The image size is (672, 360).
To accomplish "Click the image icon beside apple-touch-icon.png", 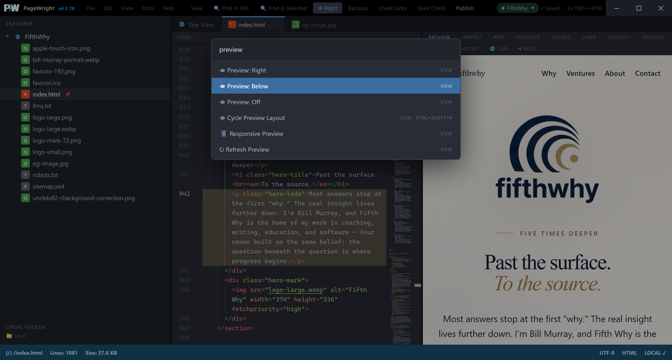I will [25, 48].
